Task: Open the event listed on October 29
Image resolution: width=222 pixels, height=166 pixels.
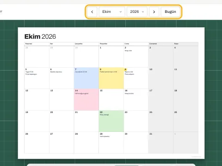Action: tap(105, 136)
